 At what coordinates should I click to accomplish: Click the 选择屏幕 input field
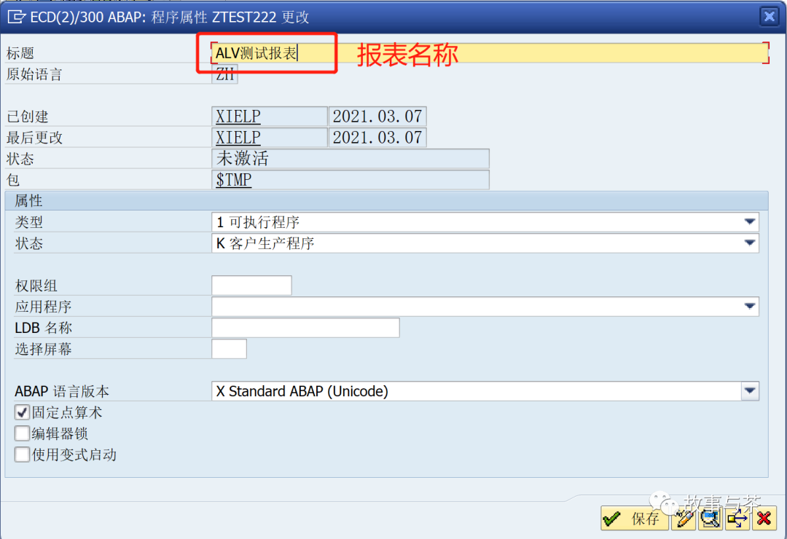tap(229, 348)
